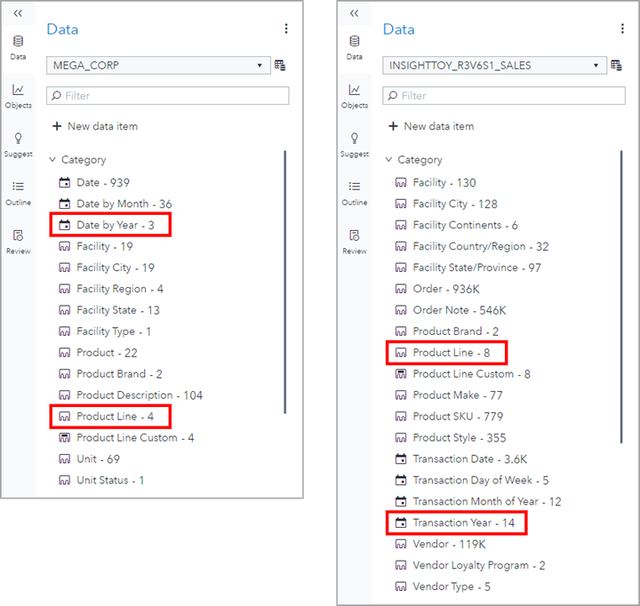Collapse the Category group above Date - 939
The image size is (640, 606).
tap(52, 160)
